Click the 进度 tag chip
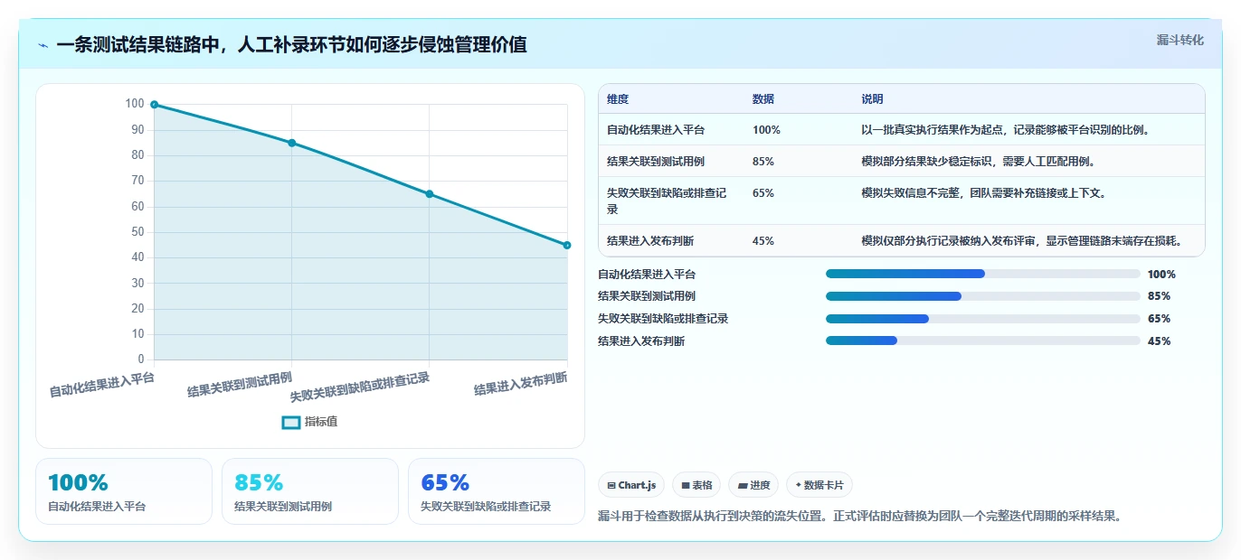This screenshot has width=1241, height=560. (753, 485)
